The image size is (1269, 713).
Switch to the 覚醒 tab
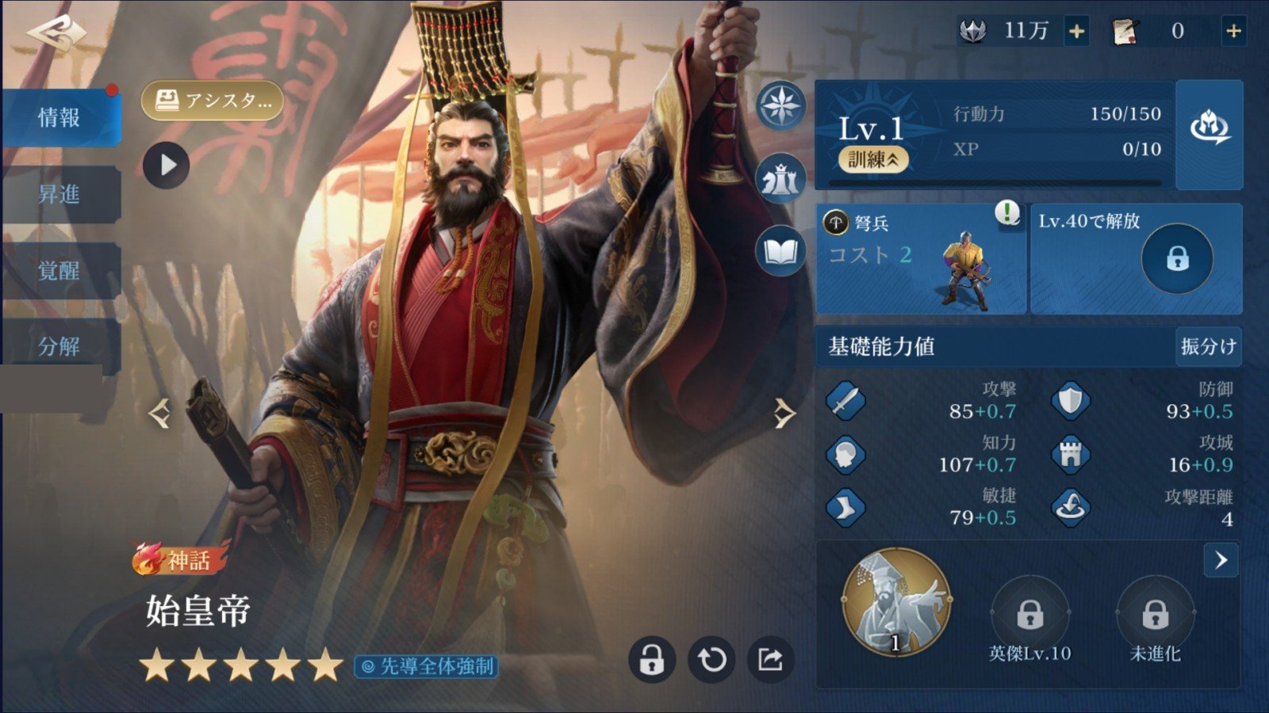click(60, 270)
